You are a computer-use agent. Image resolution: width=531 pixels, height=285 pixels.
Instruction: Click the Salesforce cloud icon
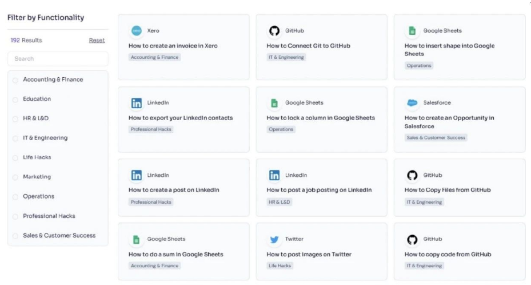pyautogui.click(x=412, y=103)
